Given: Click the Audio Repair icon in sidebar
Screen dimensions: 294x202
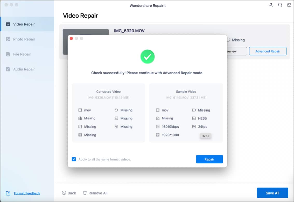Looking at the screenshot, I should (x=9, y=69).
